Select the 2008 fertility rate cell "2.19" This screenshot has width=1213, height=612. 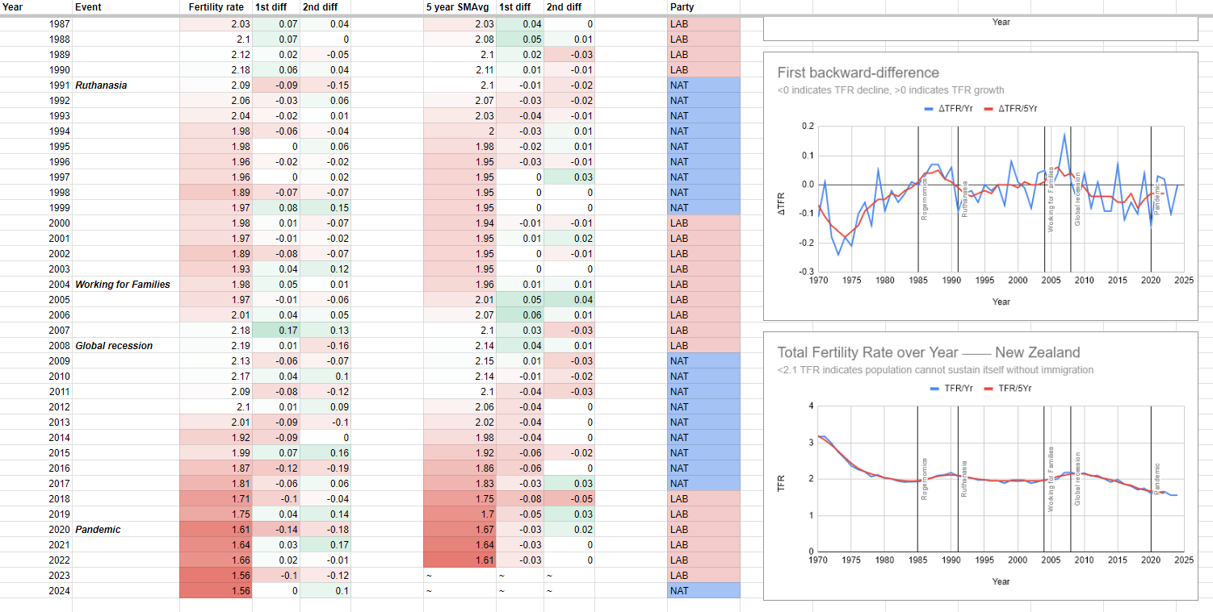coord(215,345)
